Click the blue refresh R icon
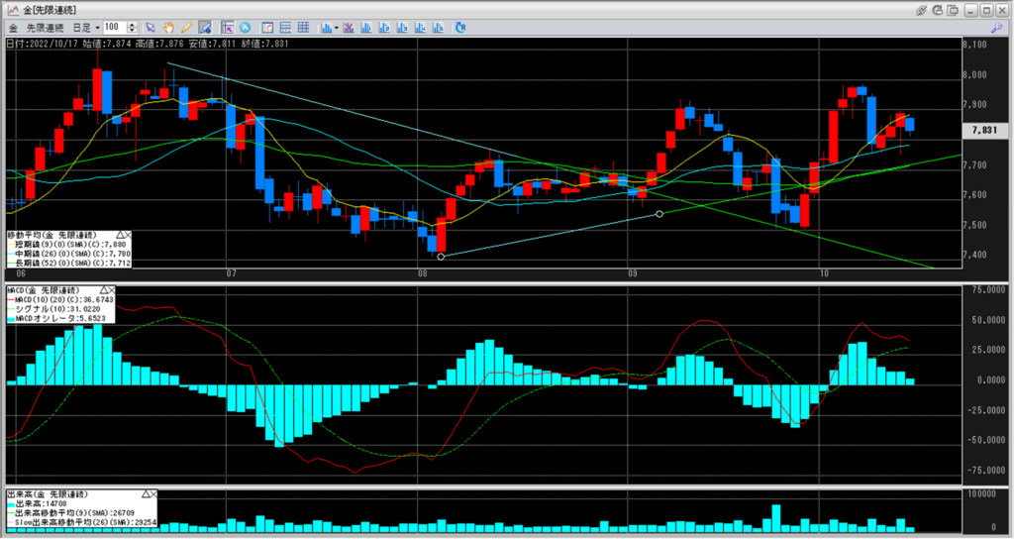Screen dimensions: 1014x539 coord(460,28)
